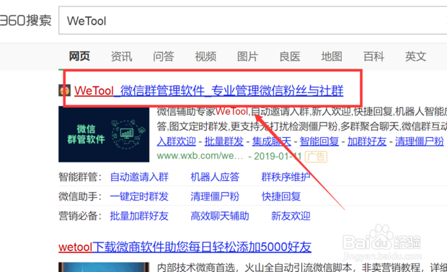Follow the 入群欢迎 sub-link
This screenshot has width=447, height=272.
(x=176, y=141)
